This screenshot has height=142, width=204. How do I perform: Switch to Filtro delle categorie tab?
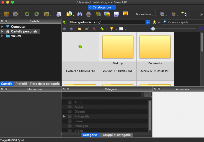45,84
